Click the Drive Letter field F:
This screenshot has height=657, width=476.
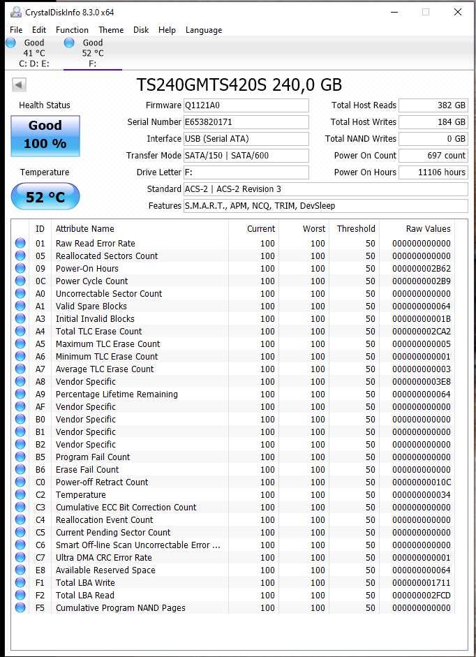click(246, 172)
